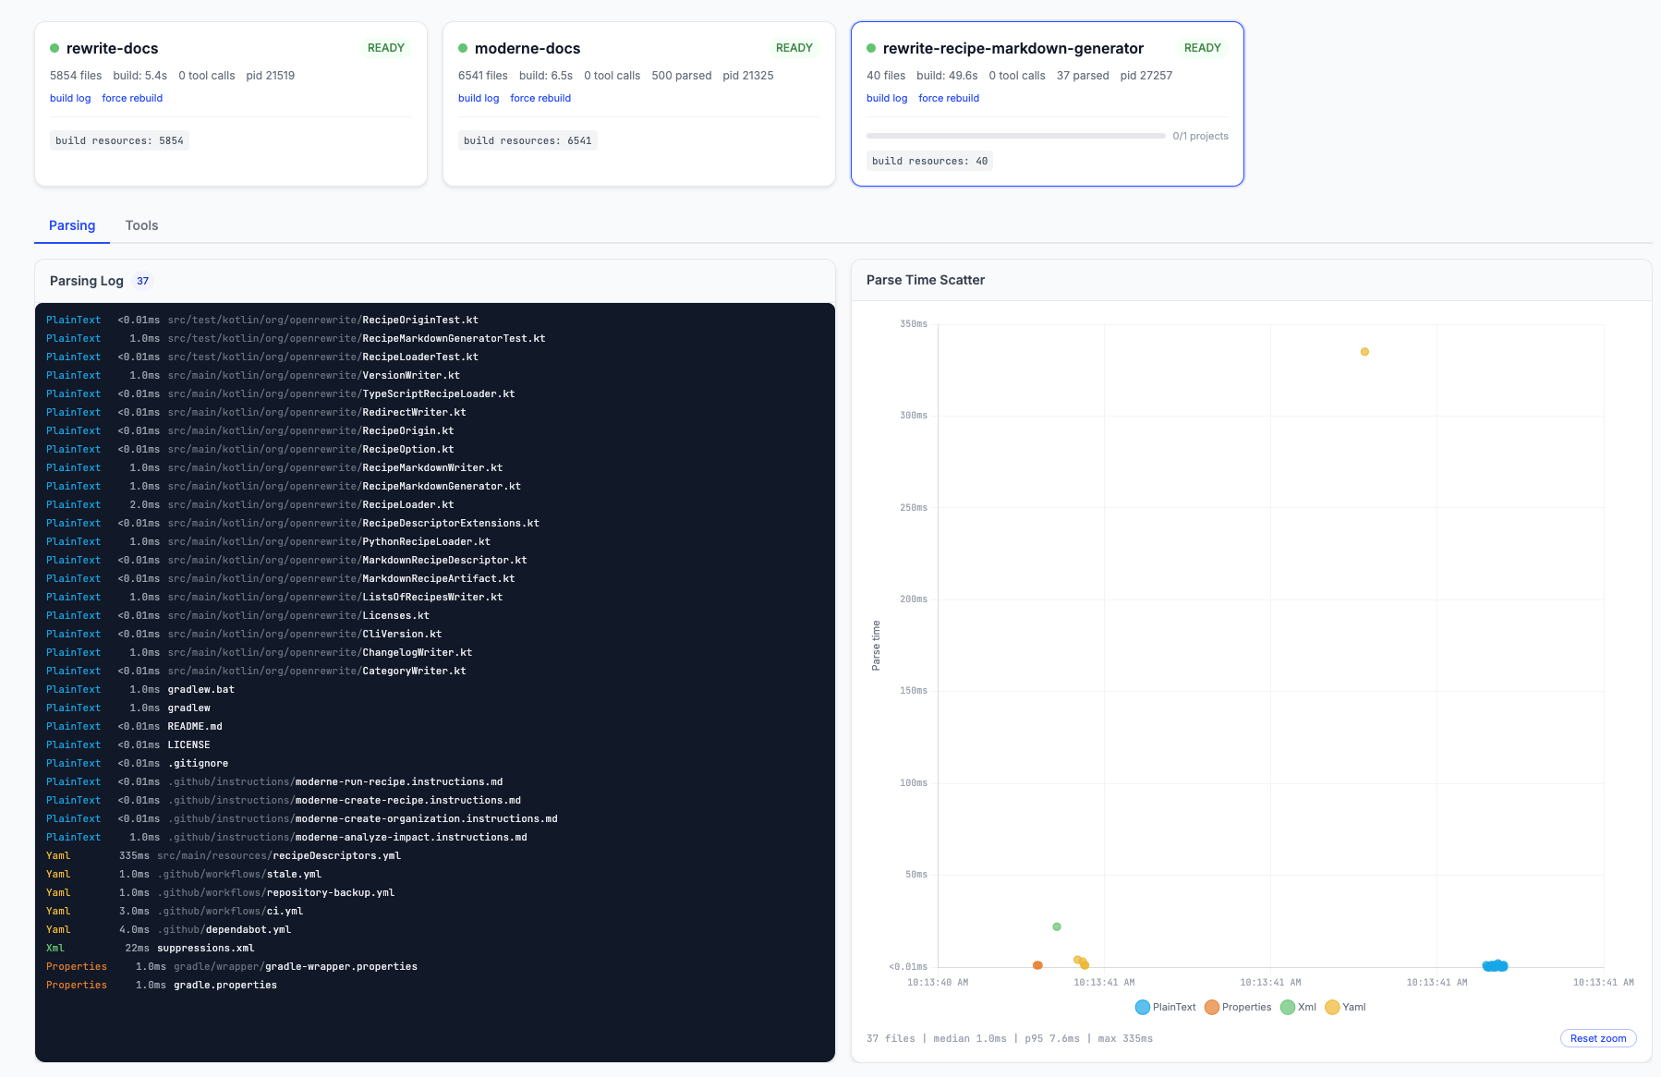This screenshot has height=1077, width=1661.
Task: Click the yellow 335ms outlier point
Action: [1364, 351]
